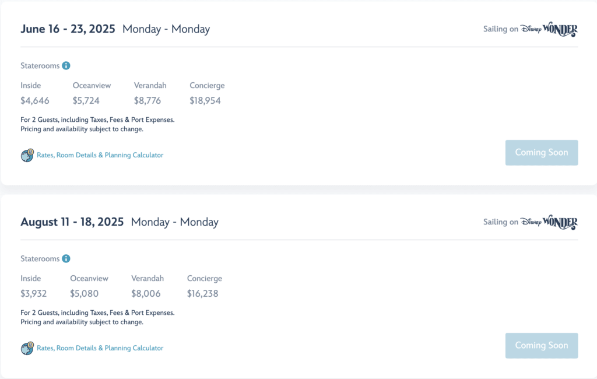Click the August 11 - 18, 2025 date heading

pos(72,222)
